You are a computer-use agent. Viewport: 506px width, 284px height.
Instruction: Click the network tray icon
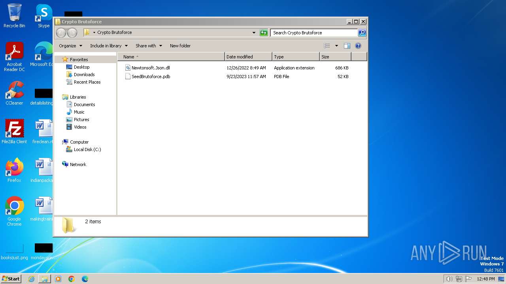click(x=459, y=279)
